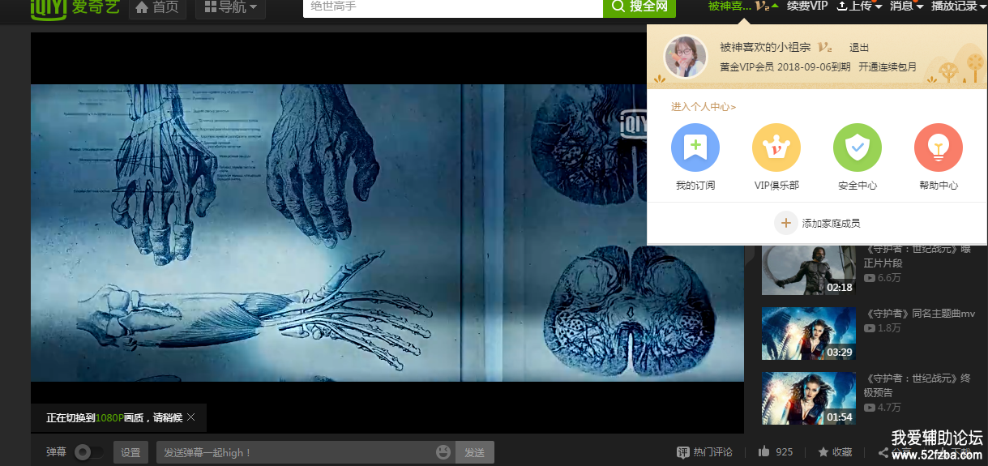This screenshot has height=466, width=988.
Task: Close the 1080P switching notification
Action: [190, 417]
